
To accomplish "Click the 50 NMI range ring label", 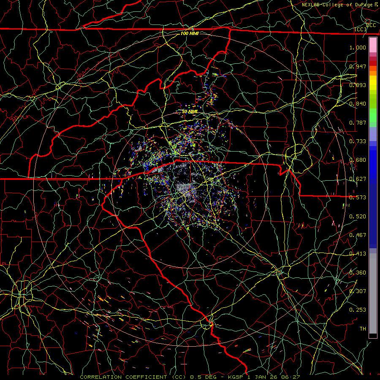I will [190, 112].
